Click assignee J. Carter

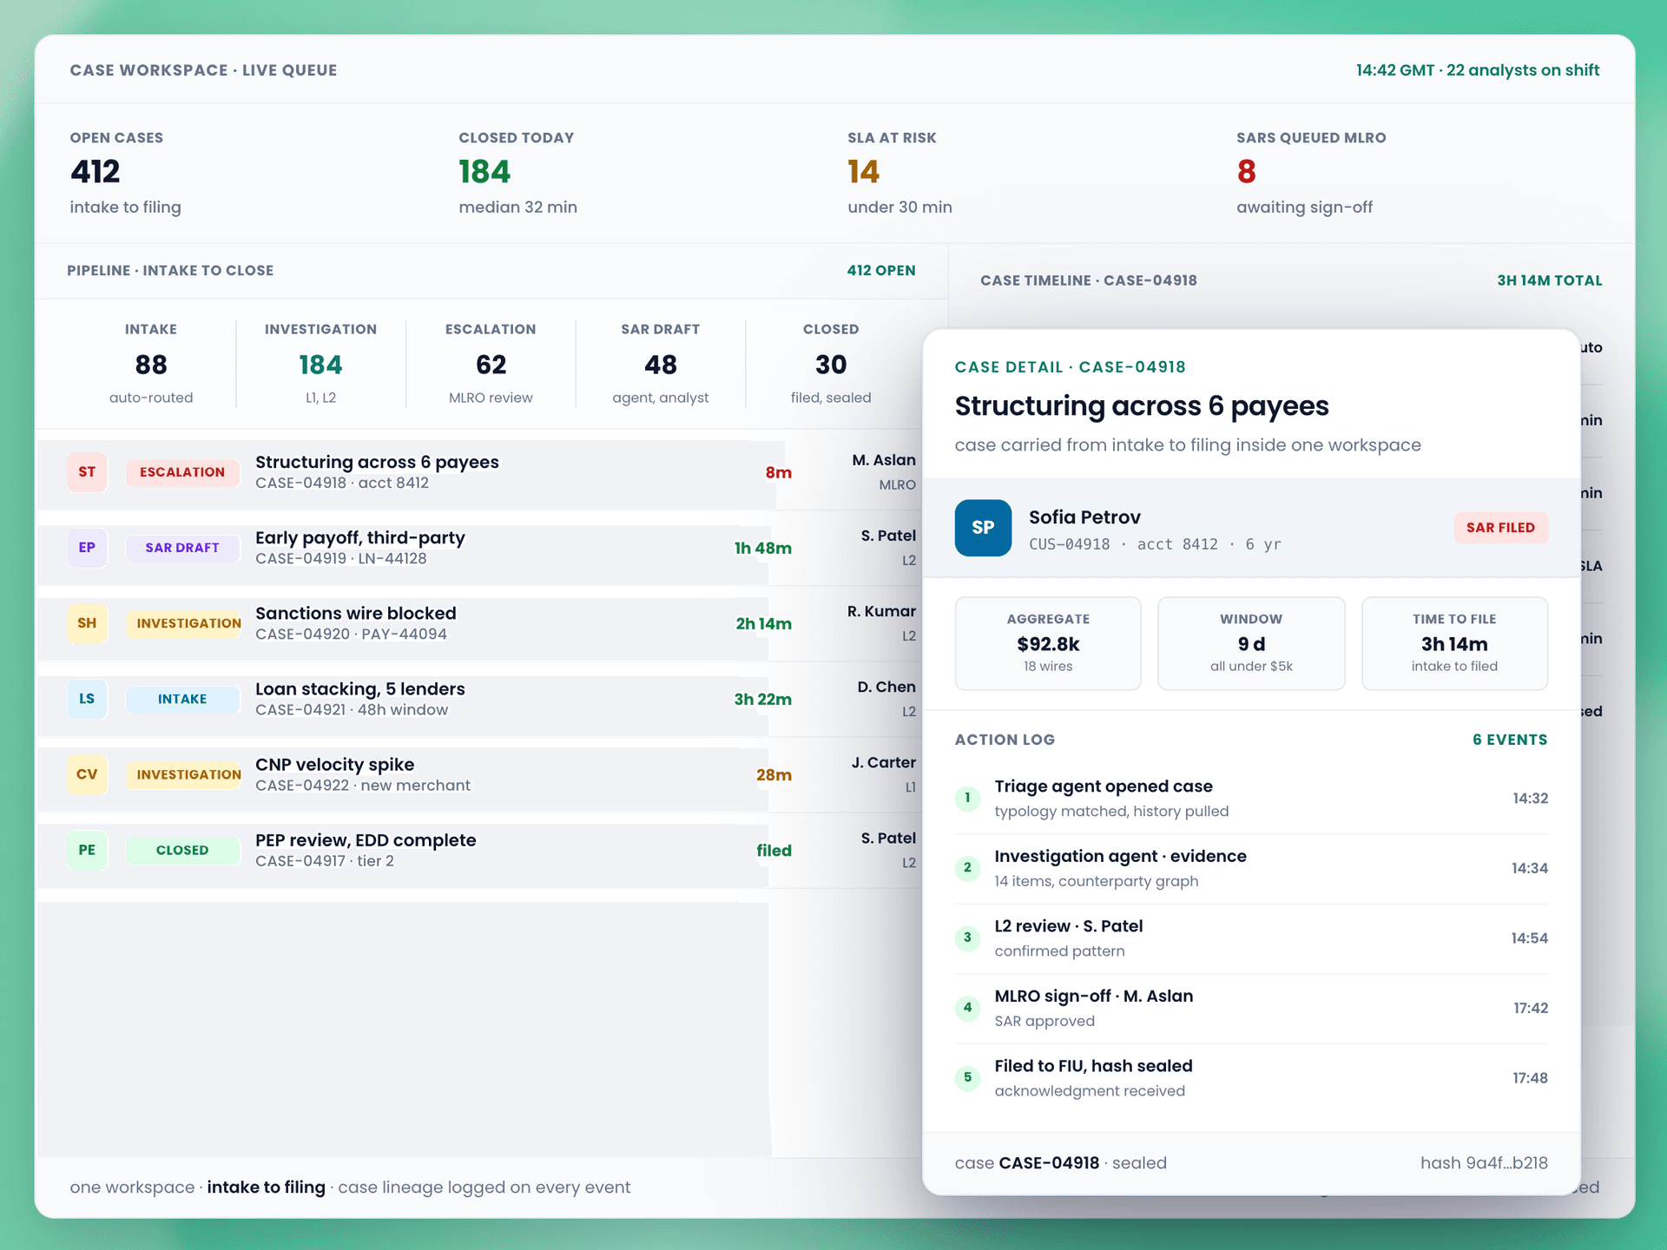tap(883, 762)
